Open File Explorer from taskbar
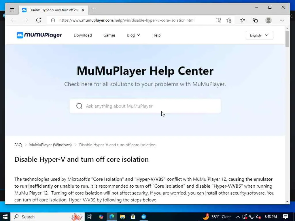Screen dimensions: 295x221 click(x=122, y=217)
